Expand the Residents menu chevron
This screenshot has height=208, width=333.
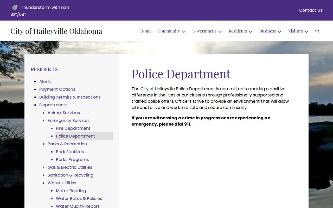(251, 31)
